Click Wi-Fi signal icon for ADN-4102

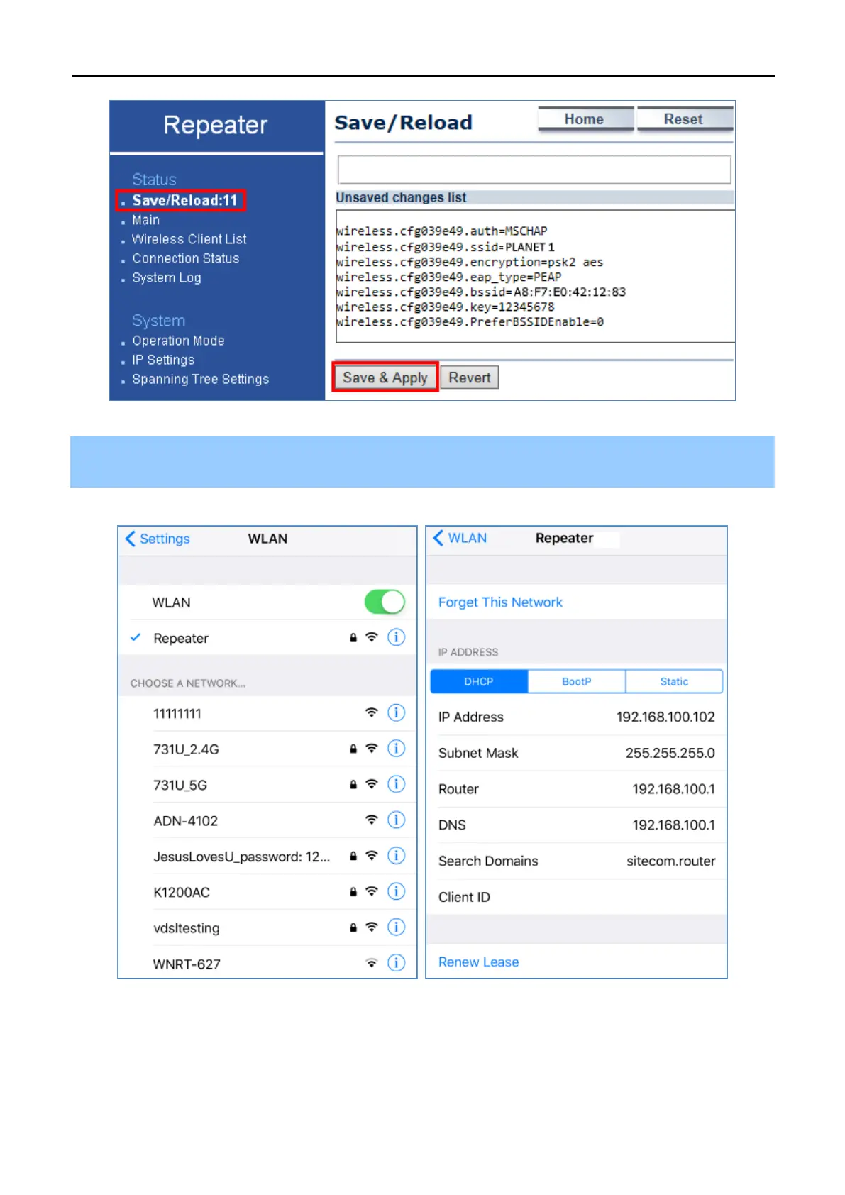tap(372, 820)
